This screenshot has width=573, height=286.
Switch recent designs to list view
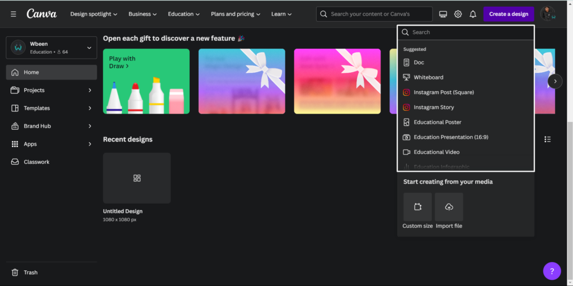547,139
